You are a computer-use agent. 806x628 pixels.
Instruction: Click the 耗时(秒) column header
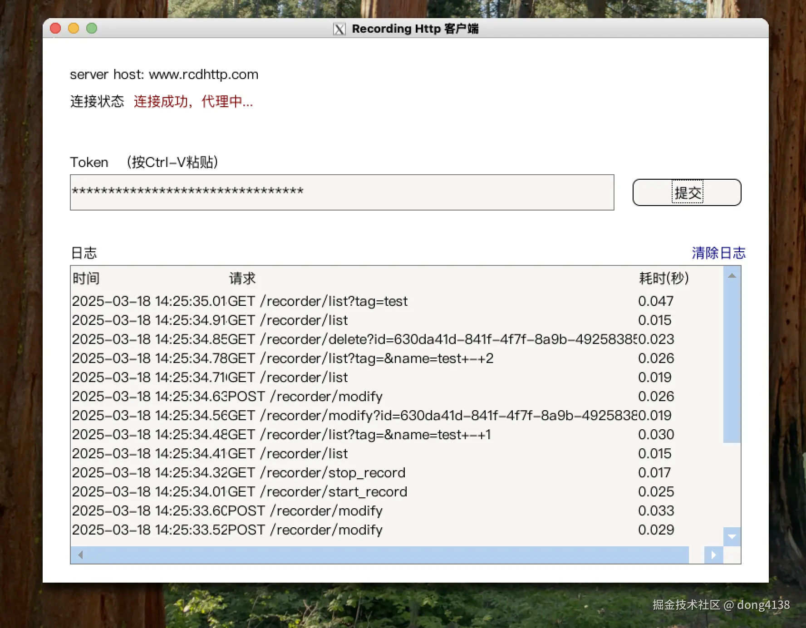[664, 279]
